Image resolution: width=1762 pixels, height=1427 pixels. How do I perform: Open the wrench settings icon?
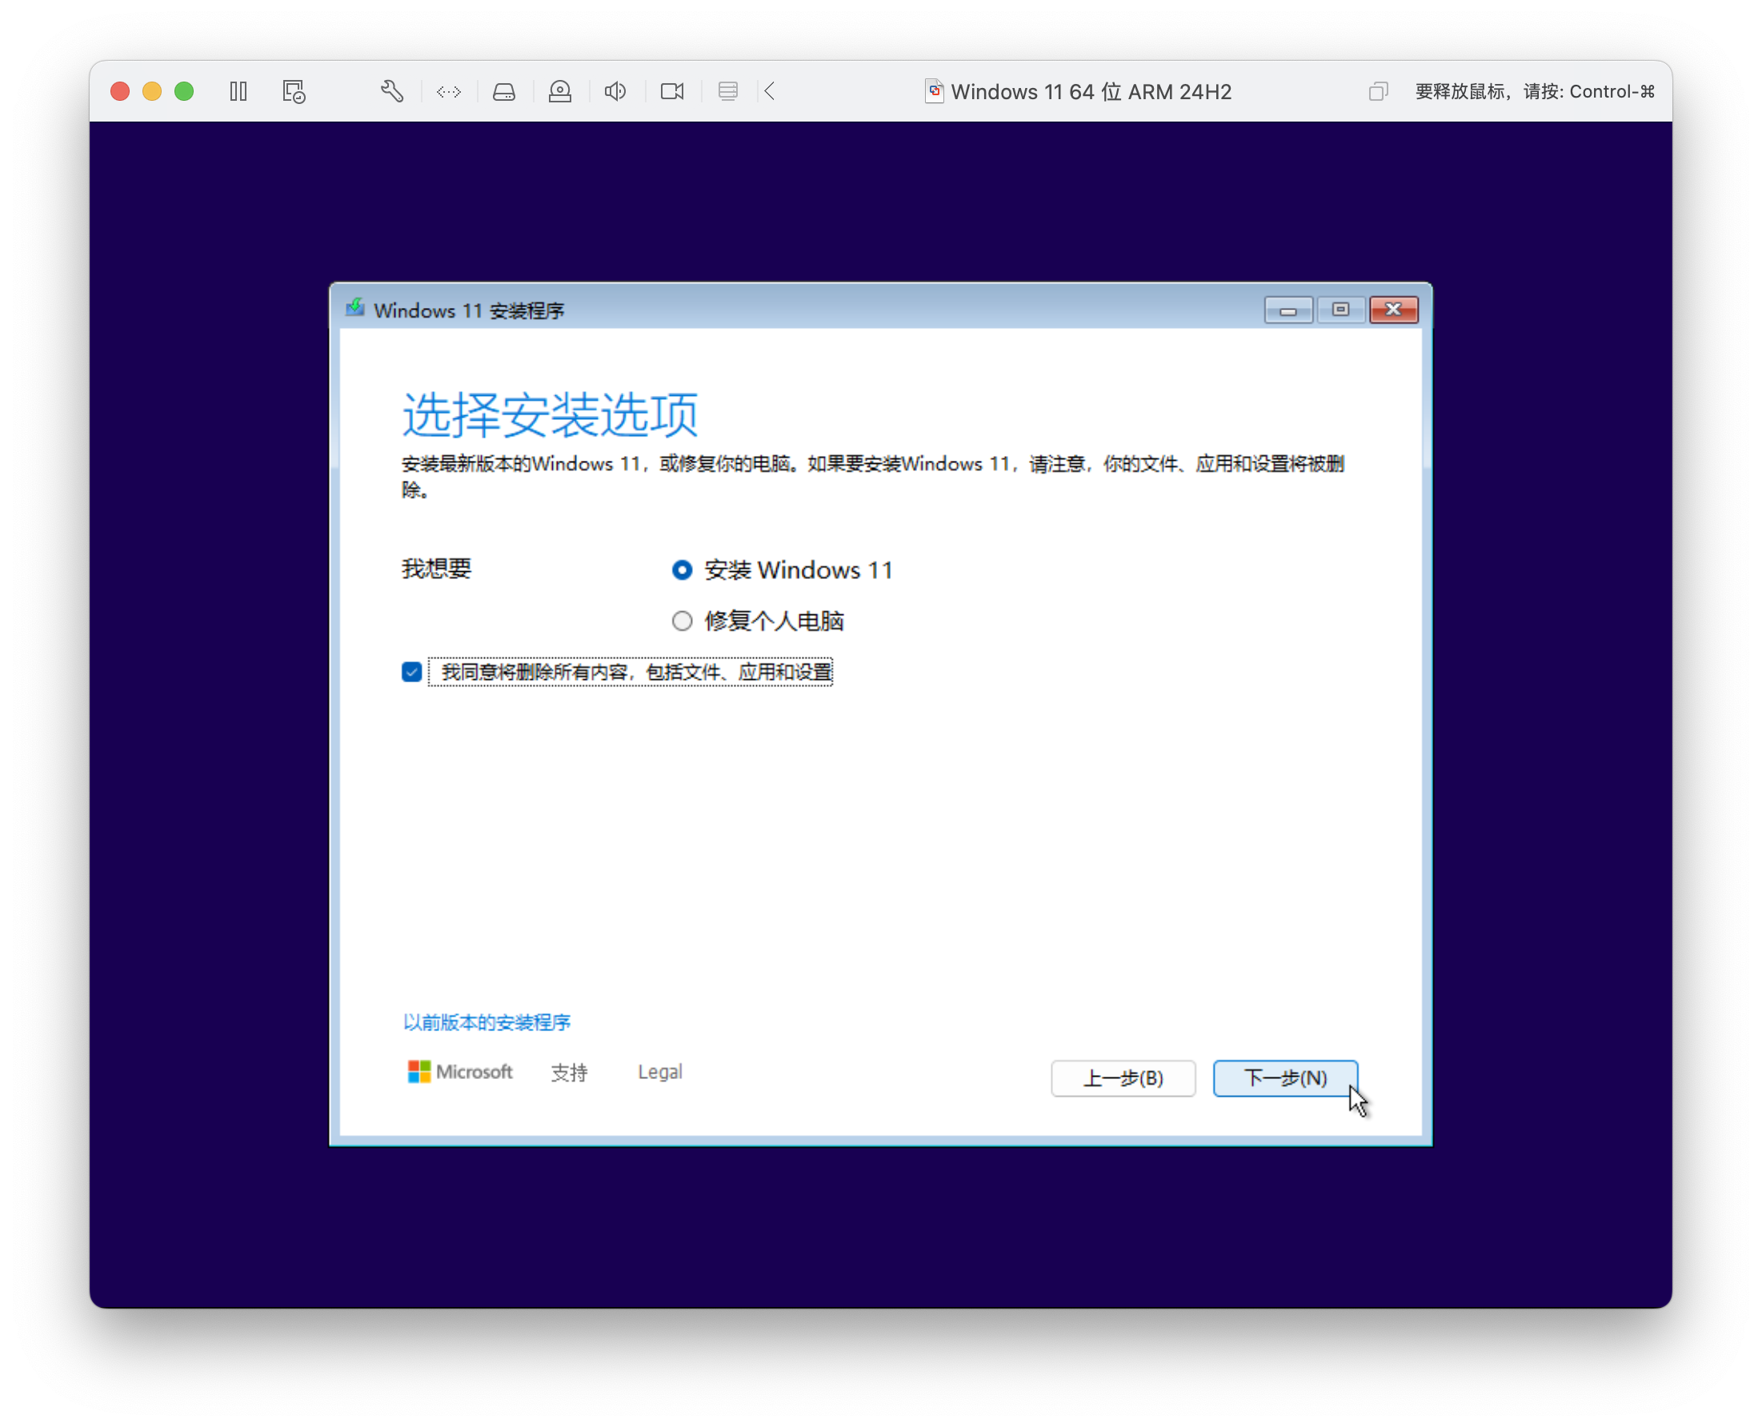click(x=392, y=91)
